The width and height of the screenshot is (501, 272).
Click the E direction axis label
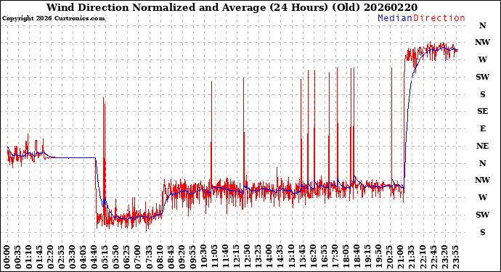[x=482, y=128]
